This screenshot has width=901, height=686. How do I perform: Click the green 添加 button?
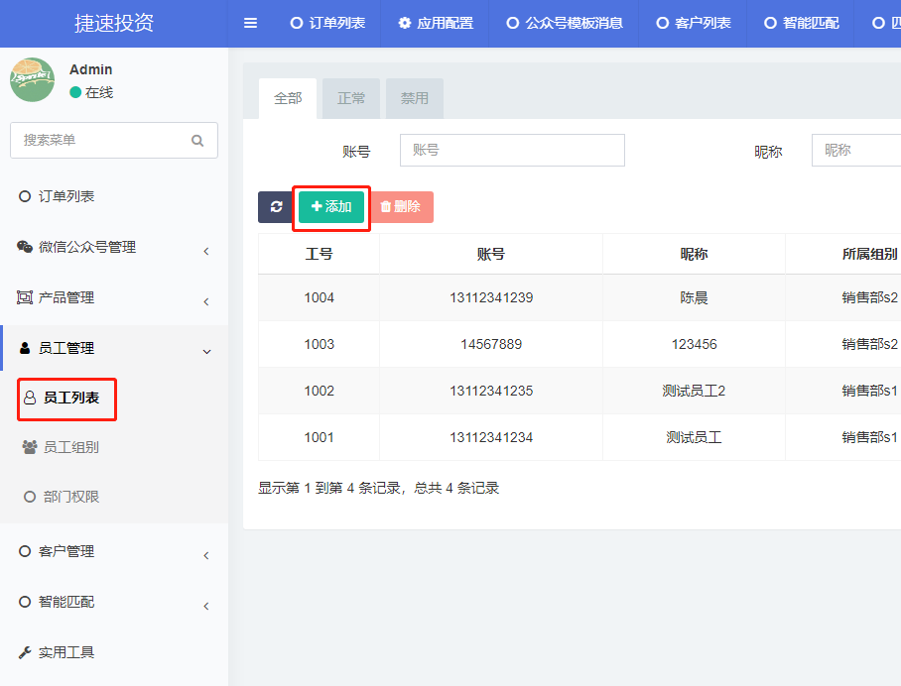click(331, 206)
